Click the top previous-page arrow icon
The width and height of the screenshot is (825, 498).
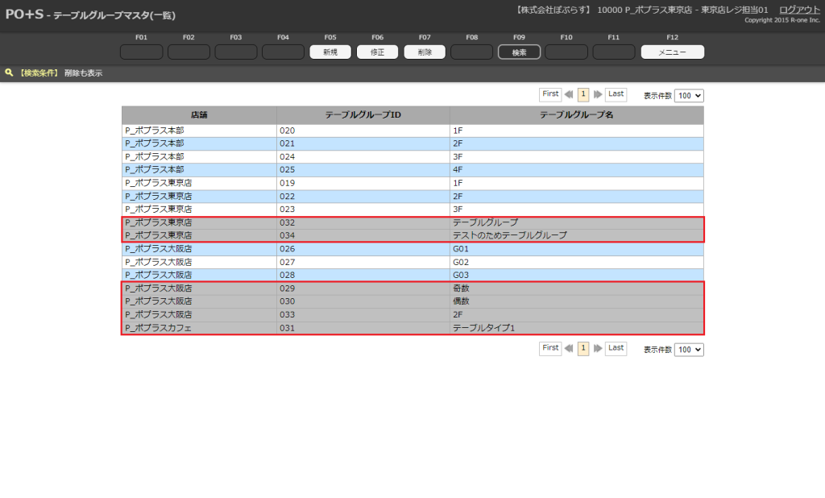point(569,94)
